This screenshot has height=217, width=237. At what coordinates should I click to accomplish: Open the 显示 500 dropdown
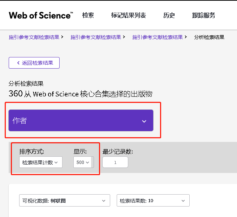(83, 162)
